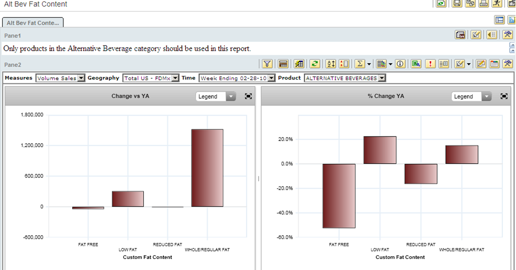Open the Measures Volume Sales dropdown
Image resolution: width=516 pixels, height=270 pixels.
coord(81,78)
